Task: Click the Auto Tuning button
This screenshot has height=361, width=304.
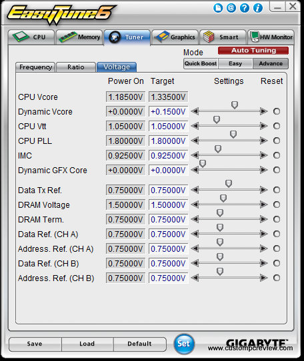Action: [253, 51]
